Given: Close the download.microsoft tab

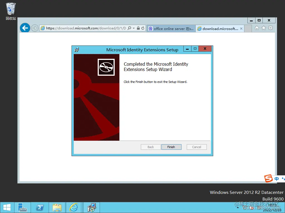Looking at the screenshot, I should coord(241,29).
